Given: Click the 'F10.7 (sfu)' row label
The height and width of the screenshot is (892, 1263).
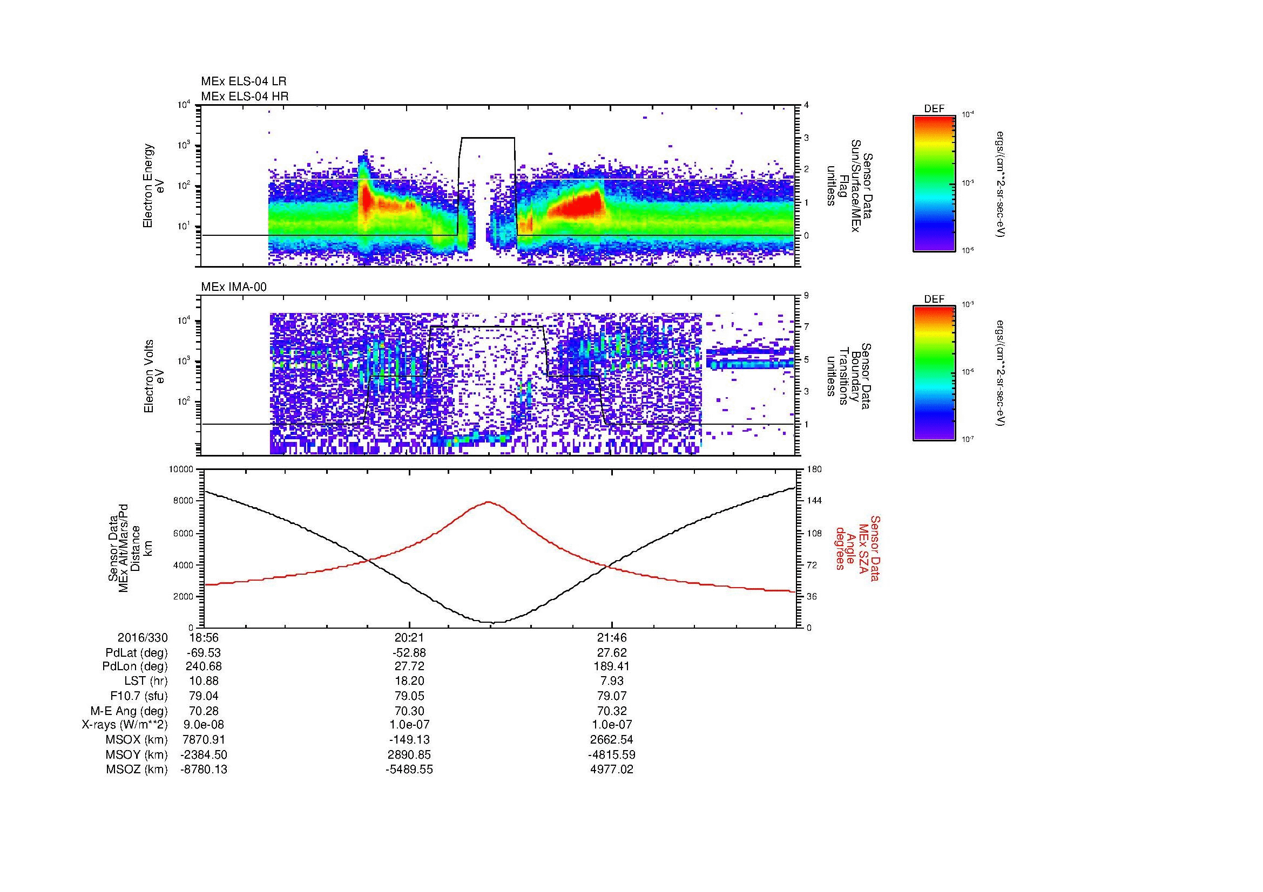Looking at the screenshot, I should 139,696.
